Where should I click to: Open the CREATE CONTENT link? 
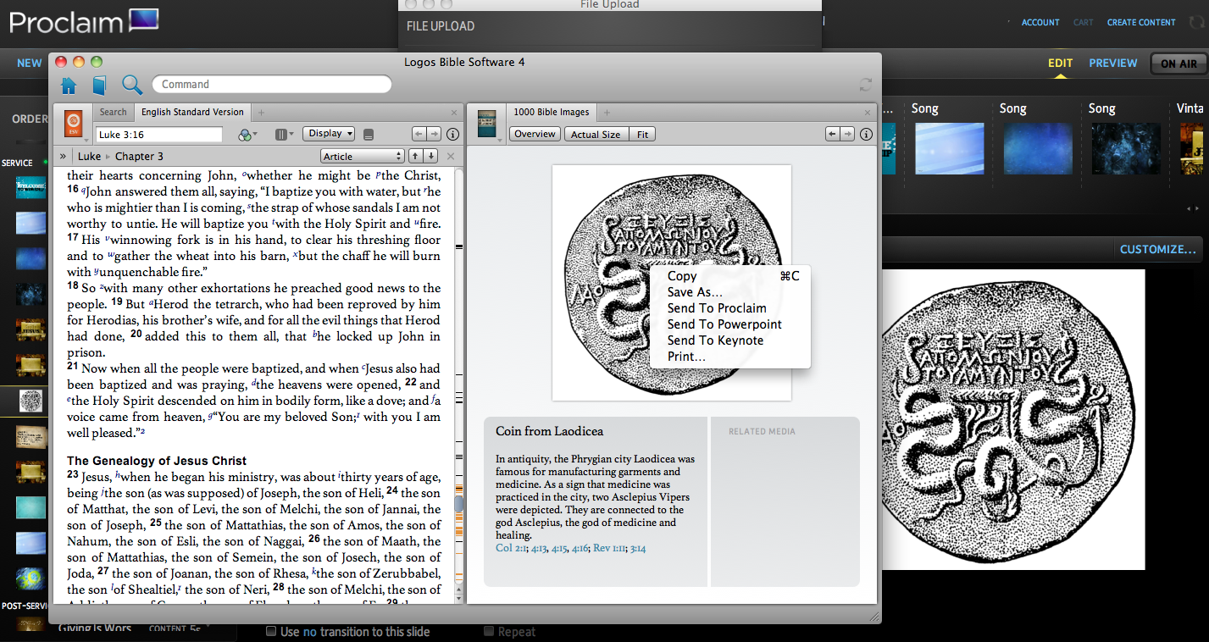[1141, 23]
